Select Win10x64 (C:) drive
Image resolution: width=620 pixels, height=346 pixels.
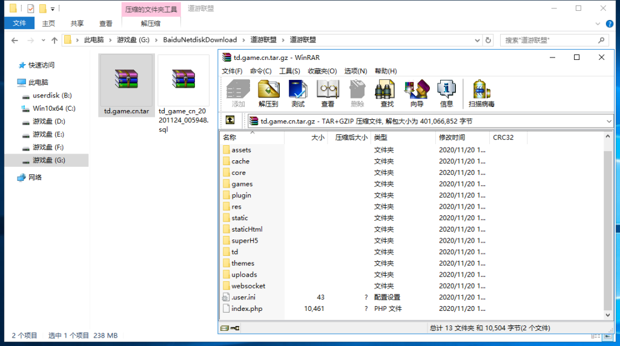coord(54,108)
